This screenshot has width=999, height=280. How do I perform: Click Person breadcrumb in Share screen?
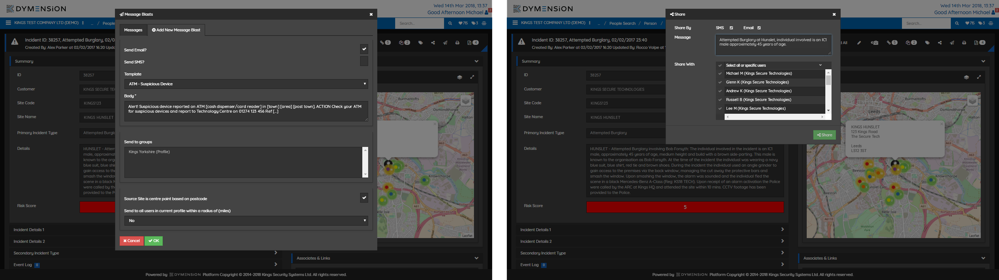(x=650, y=24)
